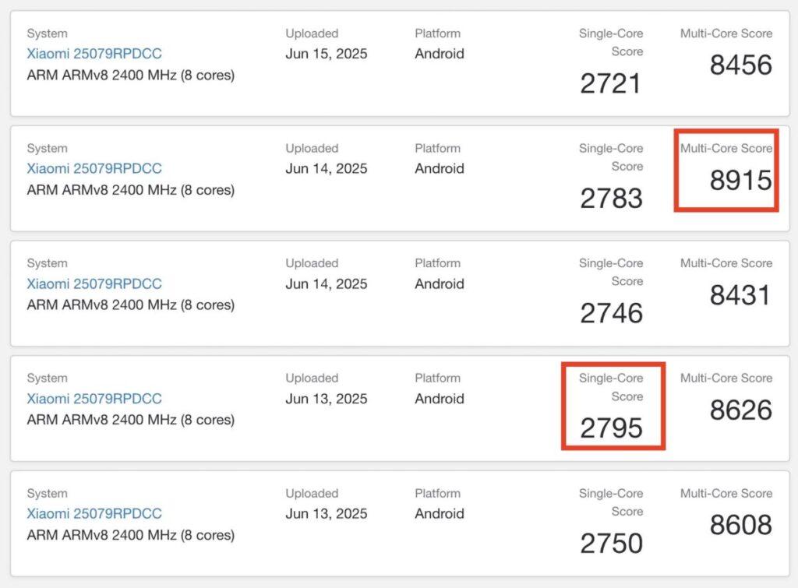This screenshot has height=588, width=798.
Task: Open the Xiaomi 25079RPDCC link scoring 8915 multi-core
Action: [94, 169]
